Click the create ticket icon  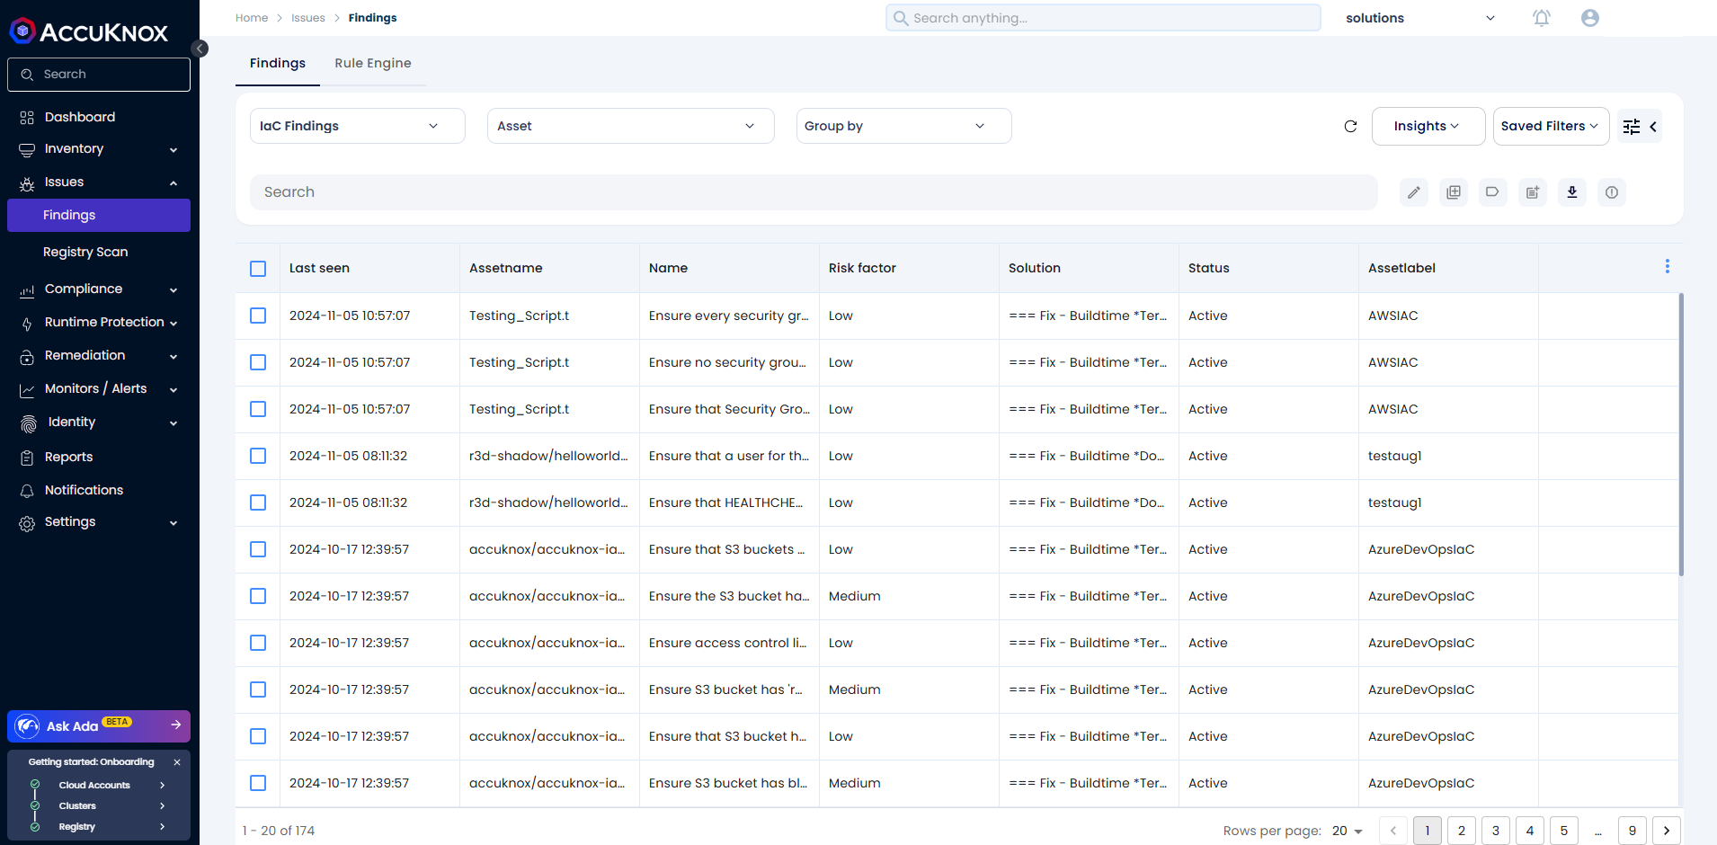[1533, 192]
